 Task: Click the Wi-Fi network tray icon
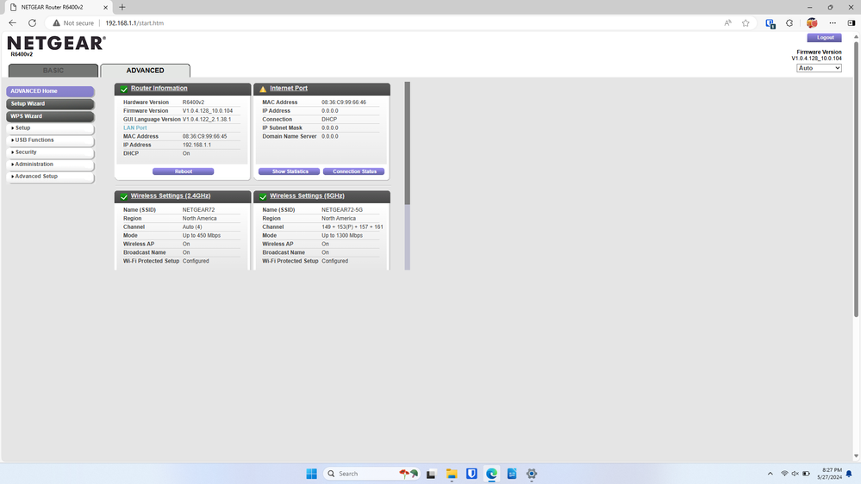coord(784,474)
